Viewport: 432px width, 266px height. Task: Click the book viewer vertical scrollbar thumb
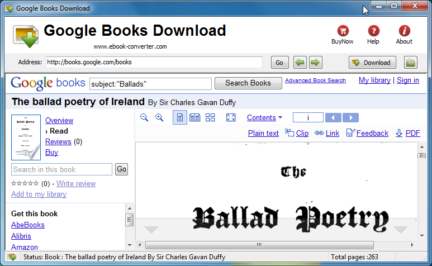pyautogui.click(x=422, y=155)
